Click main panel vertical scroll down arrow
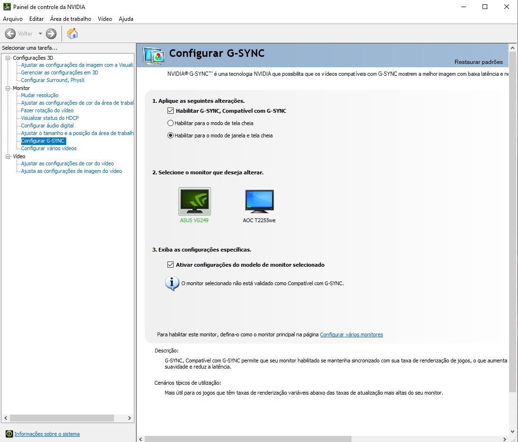518x442 pixels. 512,432
